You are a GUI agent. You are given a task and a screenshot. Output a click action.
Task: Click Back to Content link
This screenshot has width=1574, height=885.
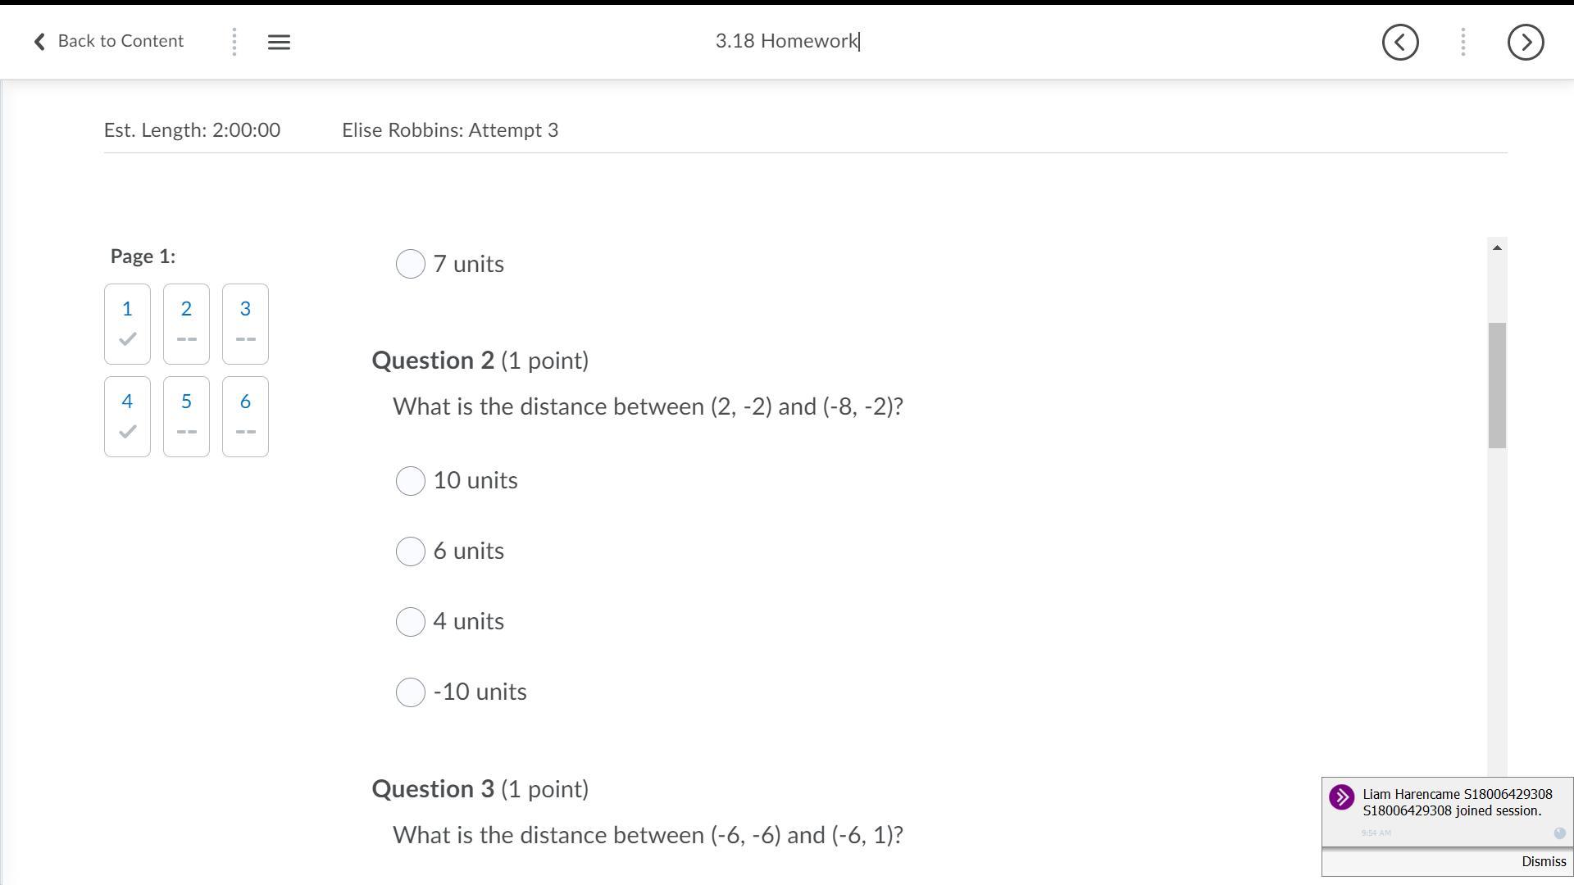(x=121, y=41)
